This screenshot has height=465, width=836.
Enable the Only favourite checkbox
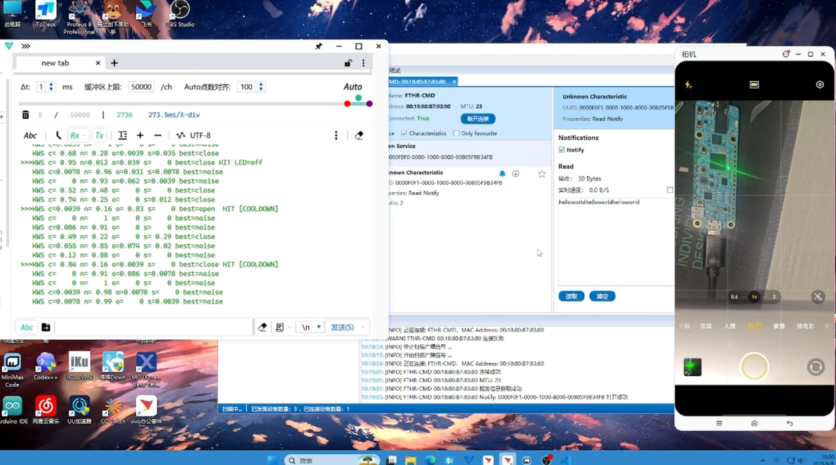[456, 133]
